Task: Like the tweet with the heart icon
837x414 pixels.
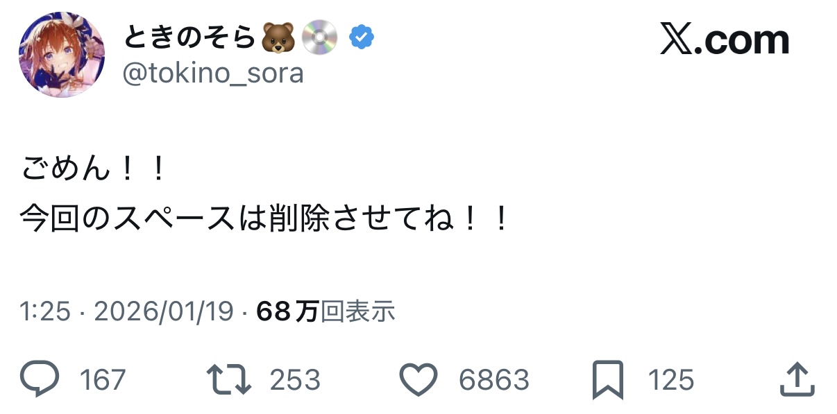Action: point(418,379)
